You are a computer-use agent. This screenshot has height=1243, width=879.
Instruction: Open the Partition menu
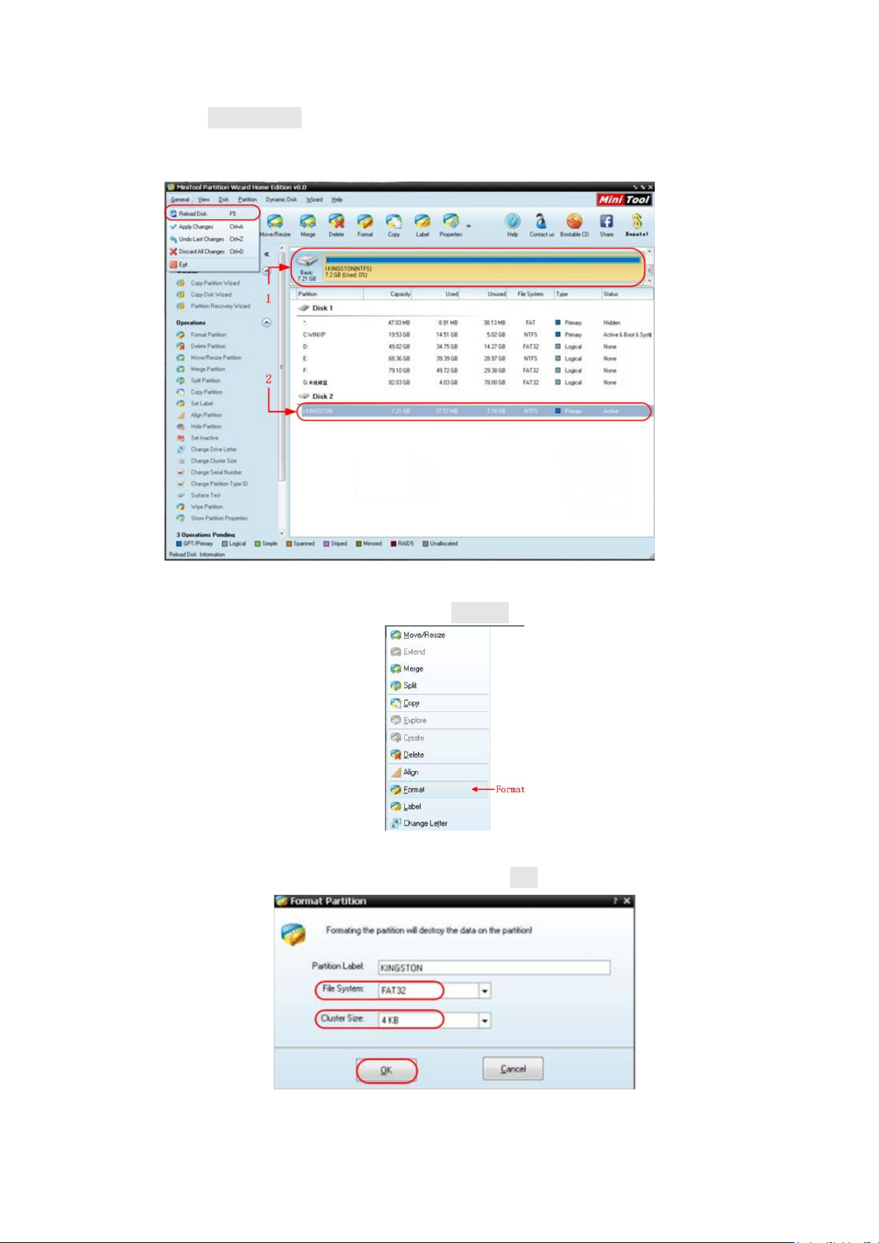pos(247,200)
